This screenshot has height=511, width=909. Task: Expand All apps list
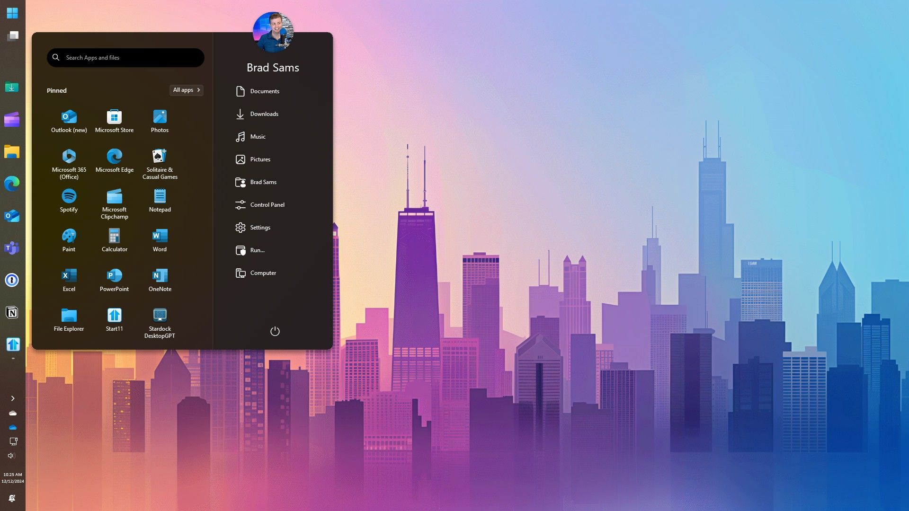click(x=186, y=90)
